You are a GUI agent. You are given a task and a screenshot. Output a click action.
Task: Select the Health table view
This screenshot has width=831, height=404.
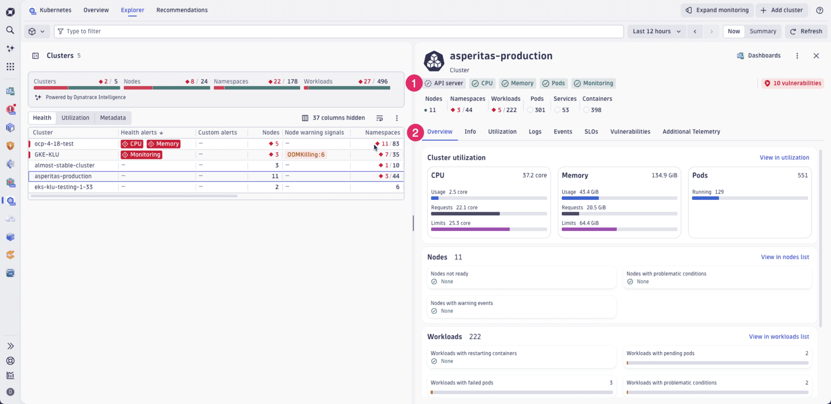pyautogui.click(x=42, y=118)
